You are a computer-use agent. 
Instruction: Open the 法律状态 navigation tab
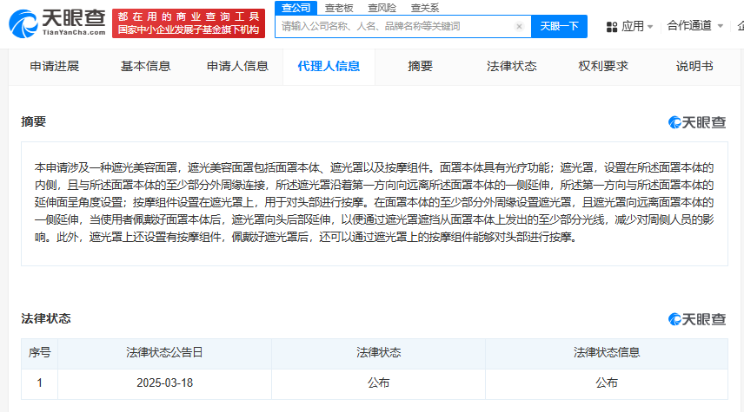coord(511,66)
